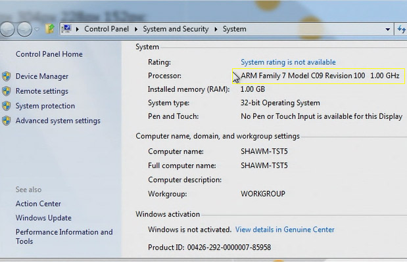Click the ARM Family 7 processor text
The image size is (407, 262).
click(320, 76)
